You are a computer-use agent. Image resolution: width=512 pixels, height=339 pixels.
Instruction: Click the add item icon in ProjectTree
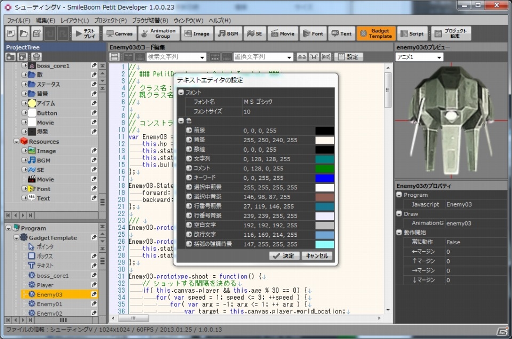pyautogui.click(x=22, y=57)
